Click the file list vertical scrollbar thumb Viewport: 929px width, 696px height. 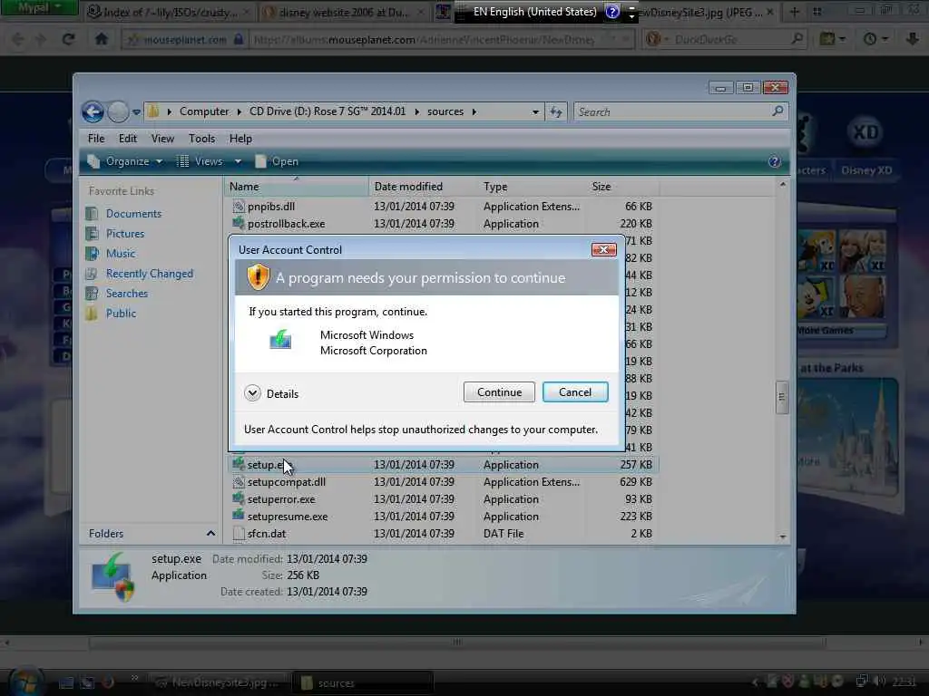tap(781, 397)
